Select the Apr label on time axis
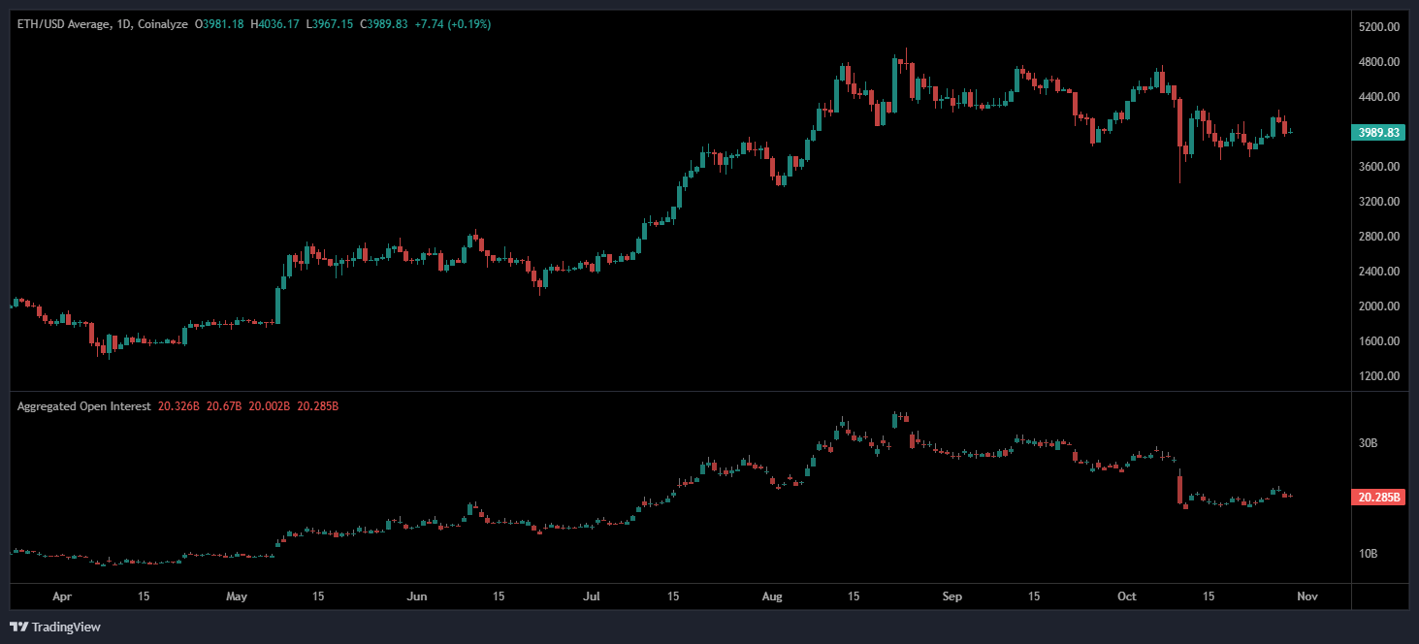The image size is (1419, 644). click(62, 596)
